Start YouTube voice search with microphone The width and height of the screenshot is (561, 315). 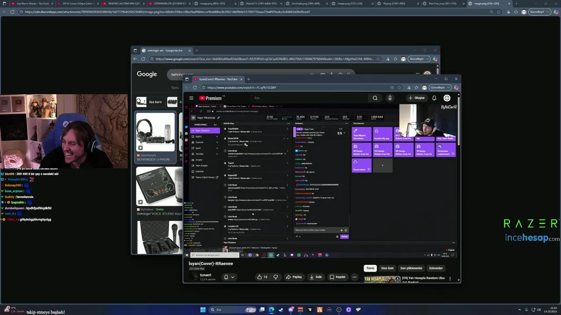[x=390, y=98]
